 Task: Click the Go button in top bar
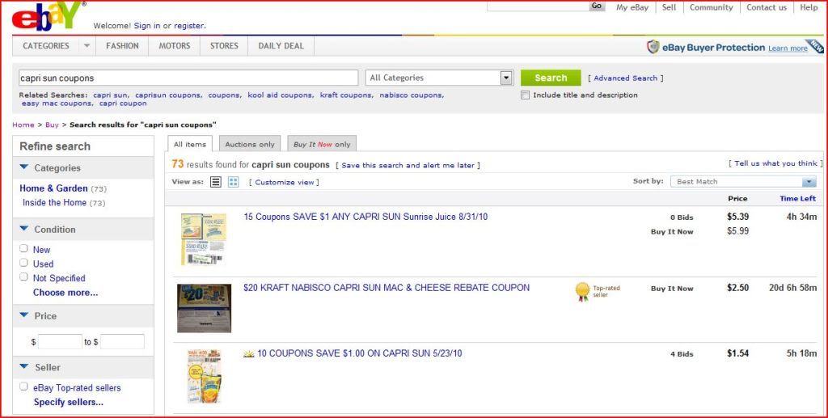tap(597, 6)
